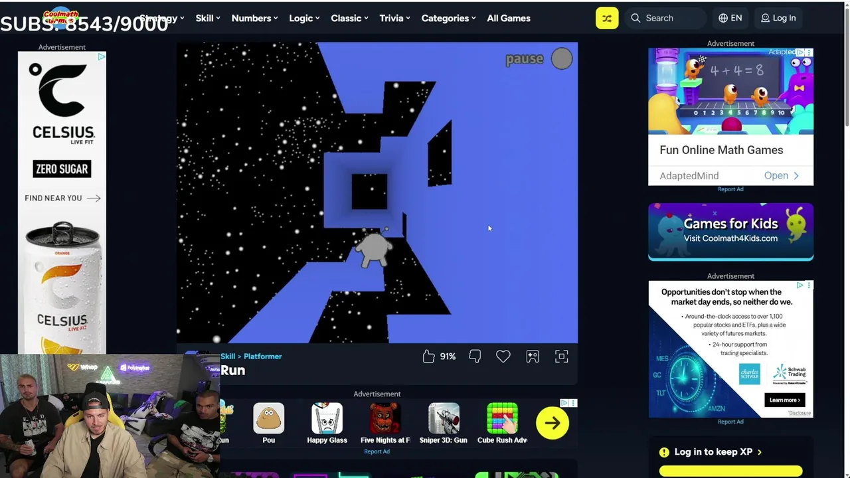Click Report Ad under Schwab ad

pyautogui.click(x=730, y=422)
